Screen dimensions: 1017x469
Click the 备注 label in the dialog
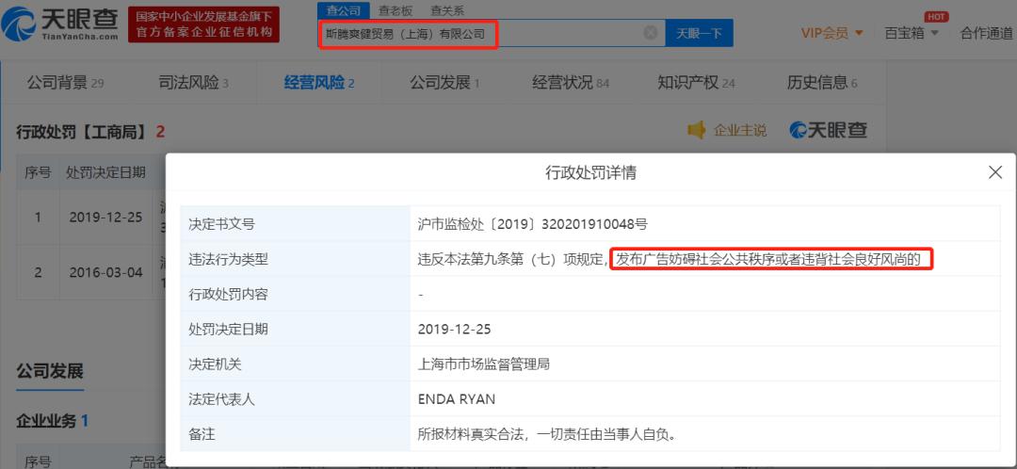(202, 434)
